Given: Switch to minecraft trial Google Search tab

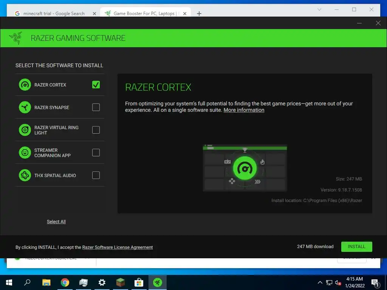Looking at the screenshot, I should 54,14.
